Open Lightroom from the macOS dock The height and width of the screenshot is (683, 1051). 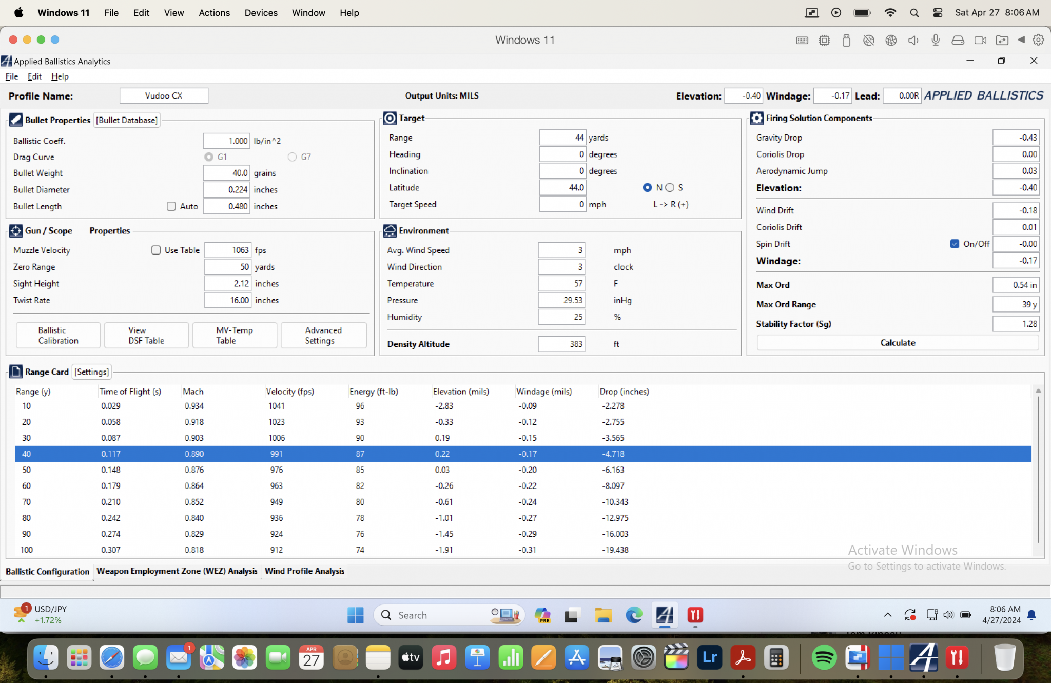click(x=710, y=657)
